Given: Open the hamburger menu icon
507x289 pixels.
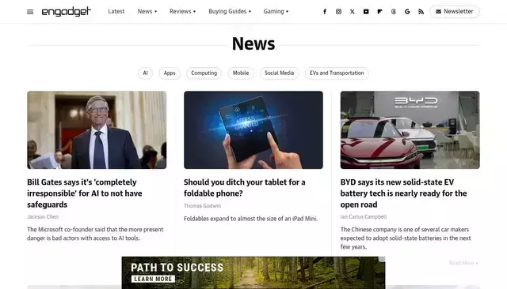Looking at the screenshot, I should [x=30, y=12].
